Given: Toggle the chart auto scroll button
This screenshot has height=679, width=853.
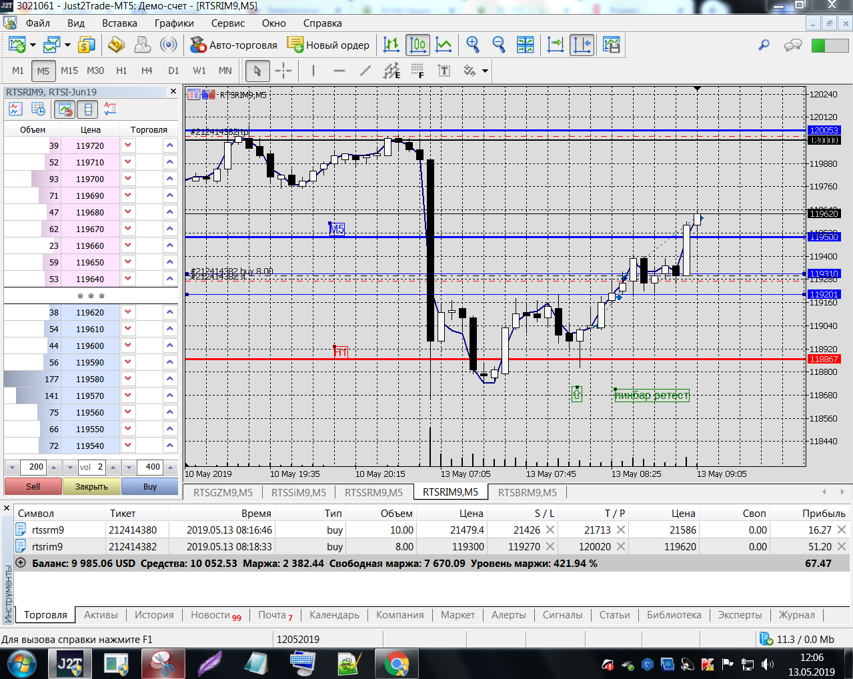Looking at the screenshot, I should 555,45.
